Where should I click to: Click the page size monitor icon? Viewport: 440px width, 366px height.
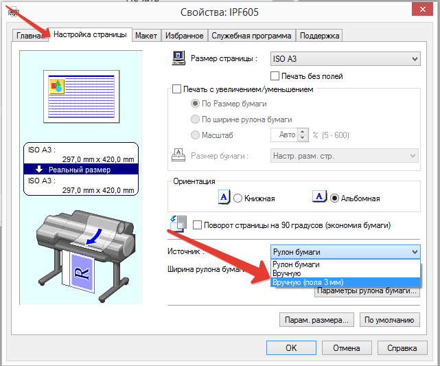tap(178, 58)
